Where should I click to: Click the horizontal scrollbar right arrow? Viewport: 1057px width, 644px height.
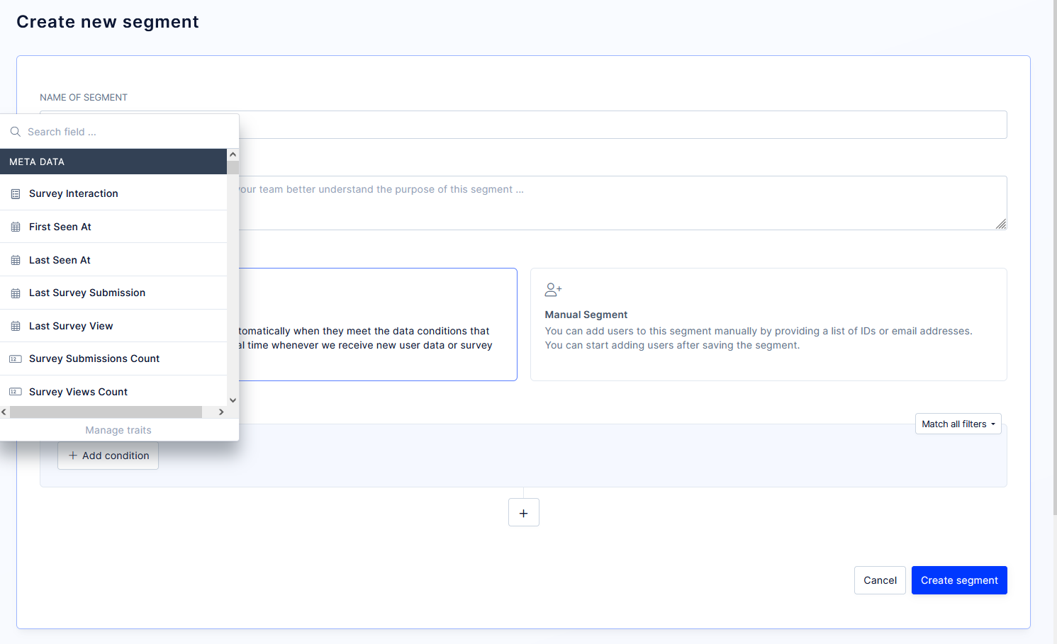click(220, 412)
